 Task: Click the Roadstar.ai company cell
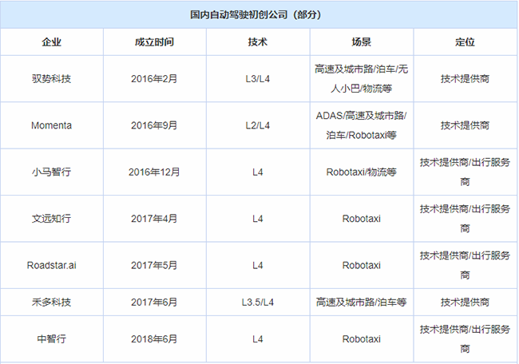pos(52,265)
